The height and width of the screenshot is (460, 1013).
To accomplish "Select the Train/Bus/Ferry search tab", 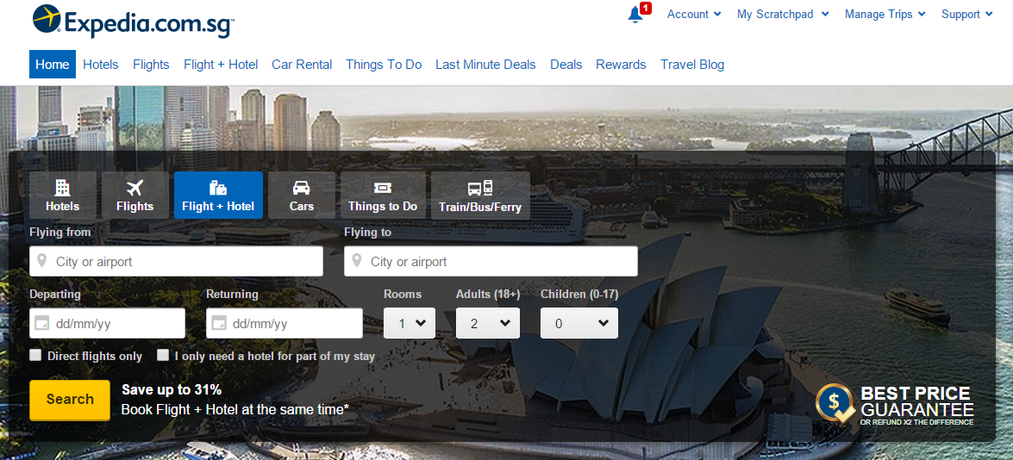I will pyautogui.click(x=480, y=195).
